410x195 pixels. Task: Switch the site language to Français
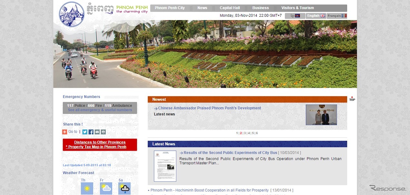(337, 16)
